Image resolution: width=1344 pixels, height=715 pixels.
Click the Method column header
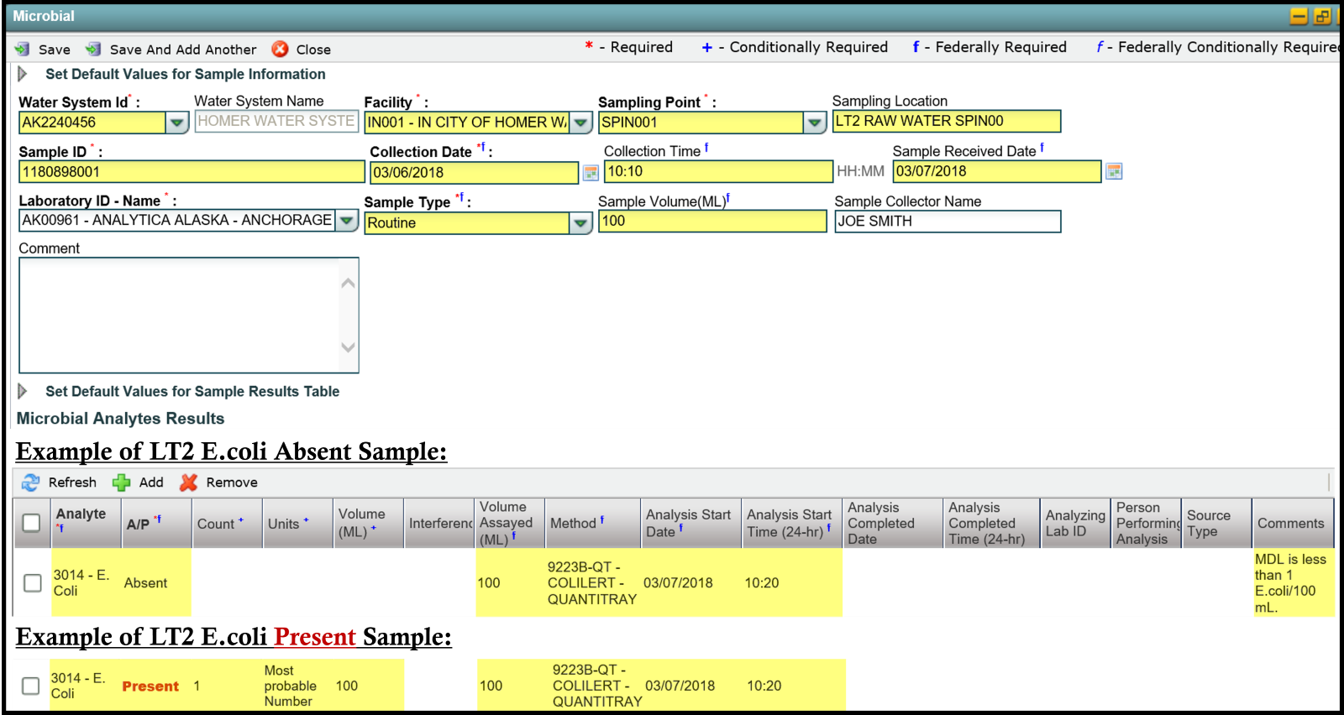(x=573, y=524)
